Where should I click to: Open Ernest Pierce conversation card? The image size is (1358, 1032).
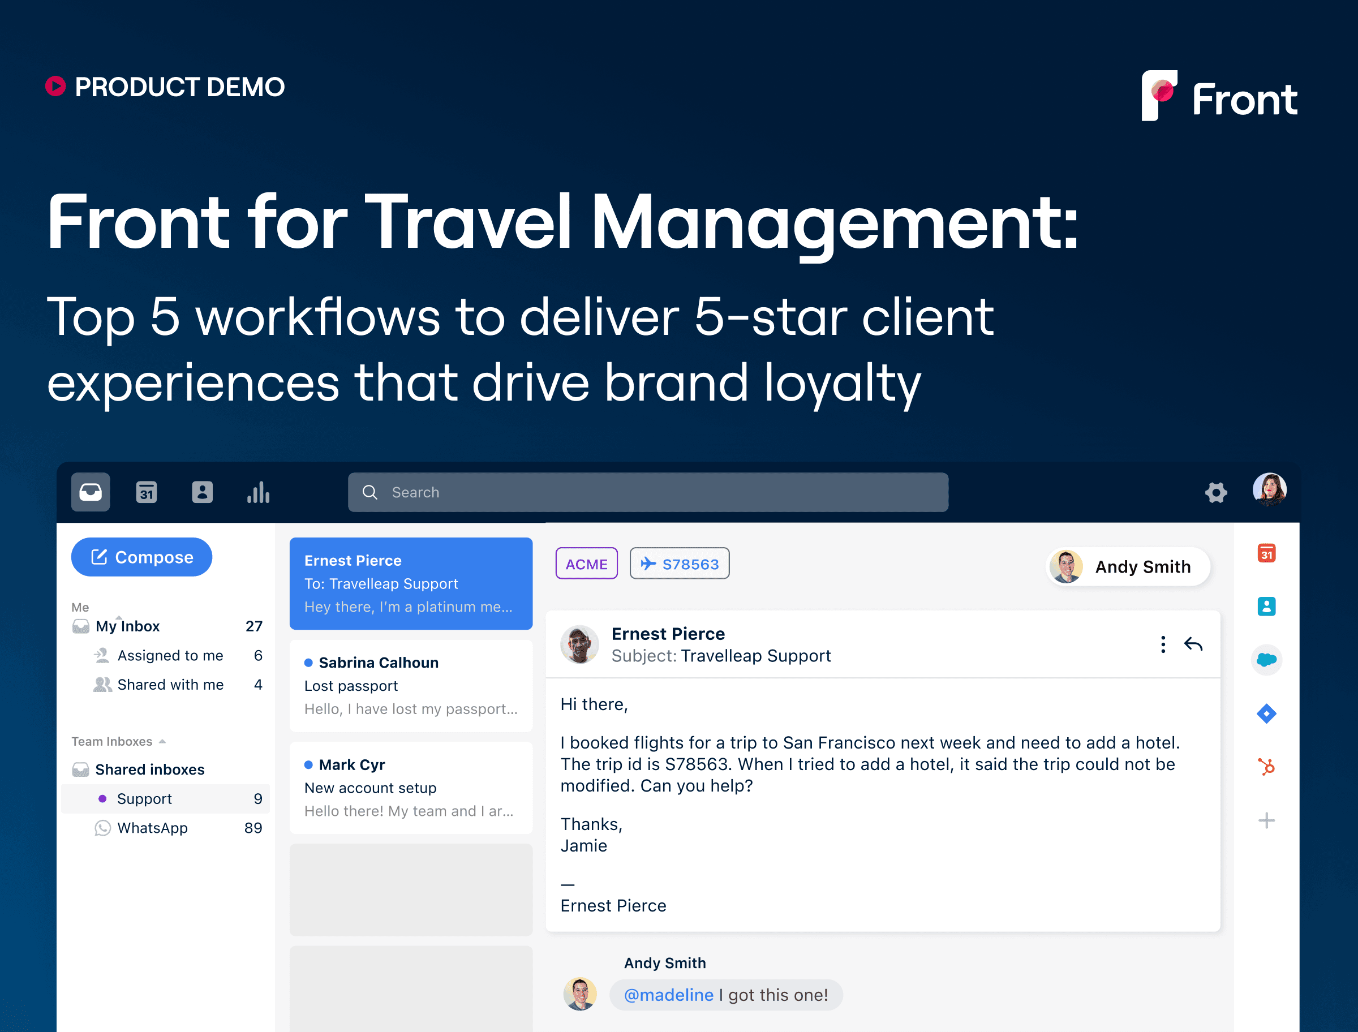[411, 583]
